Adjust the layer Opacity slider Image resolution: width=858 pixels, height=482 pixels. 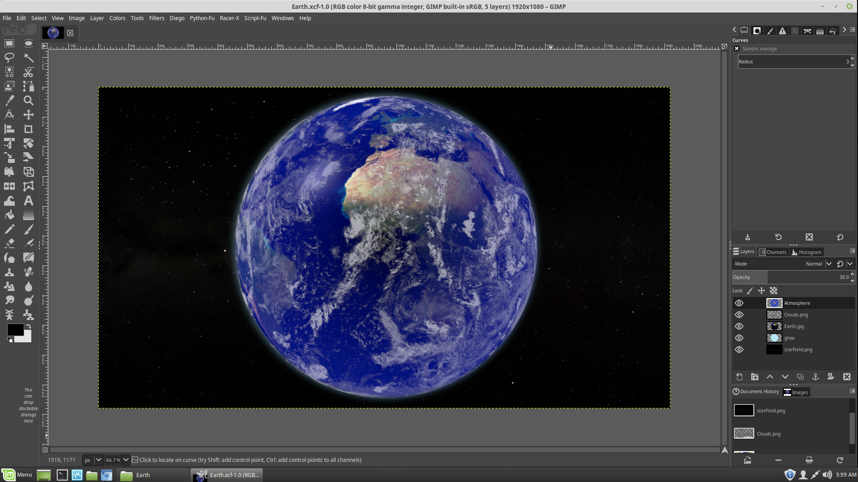pyautogui.click(x=791, y=277)
